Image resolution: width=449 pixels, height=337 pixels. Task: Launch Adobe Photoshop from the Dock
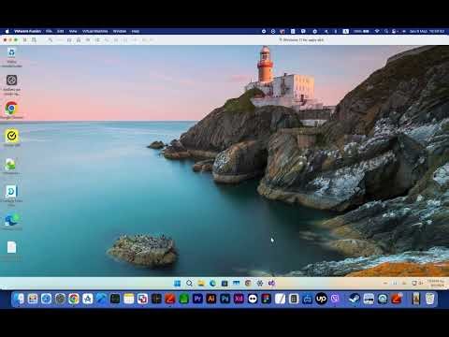(x=224, y=299)
